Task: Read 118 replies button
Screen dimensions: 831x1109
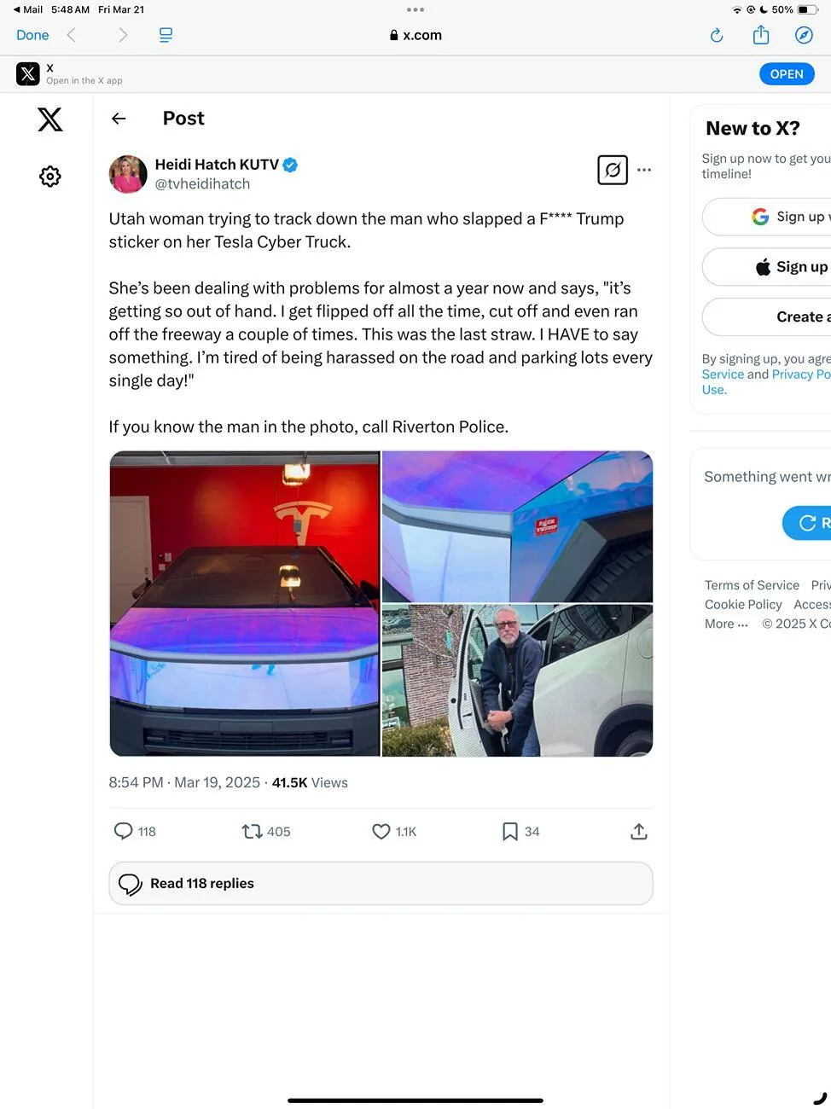Action: pyautogui.click(x=381, y=883)
